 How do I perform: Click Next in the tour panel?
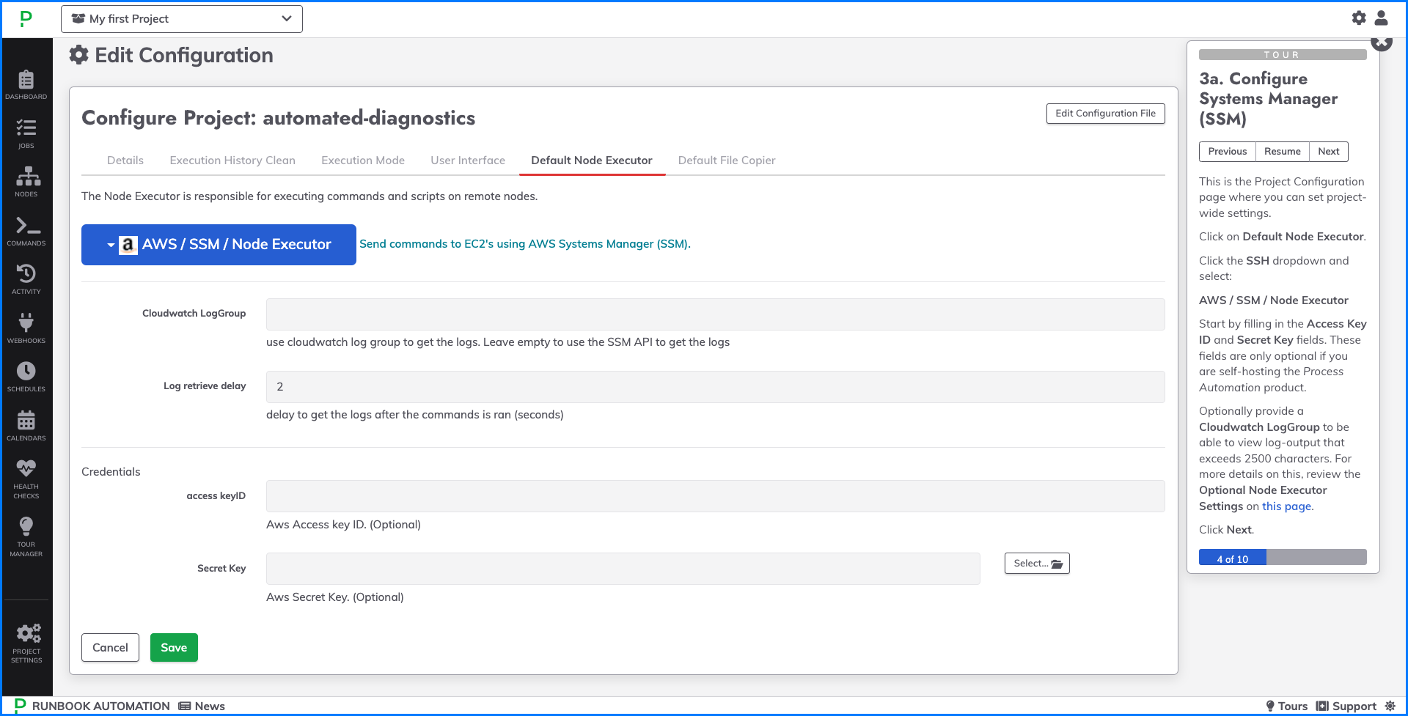[x=1328, y=152]
